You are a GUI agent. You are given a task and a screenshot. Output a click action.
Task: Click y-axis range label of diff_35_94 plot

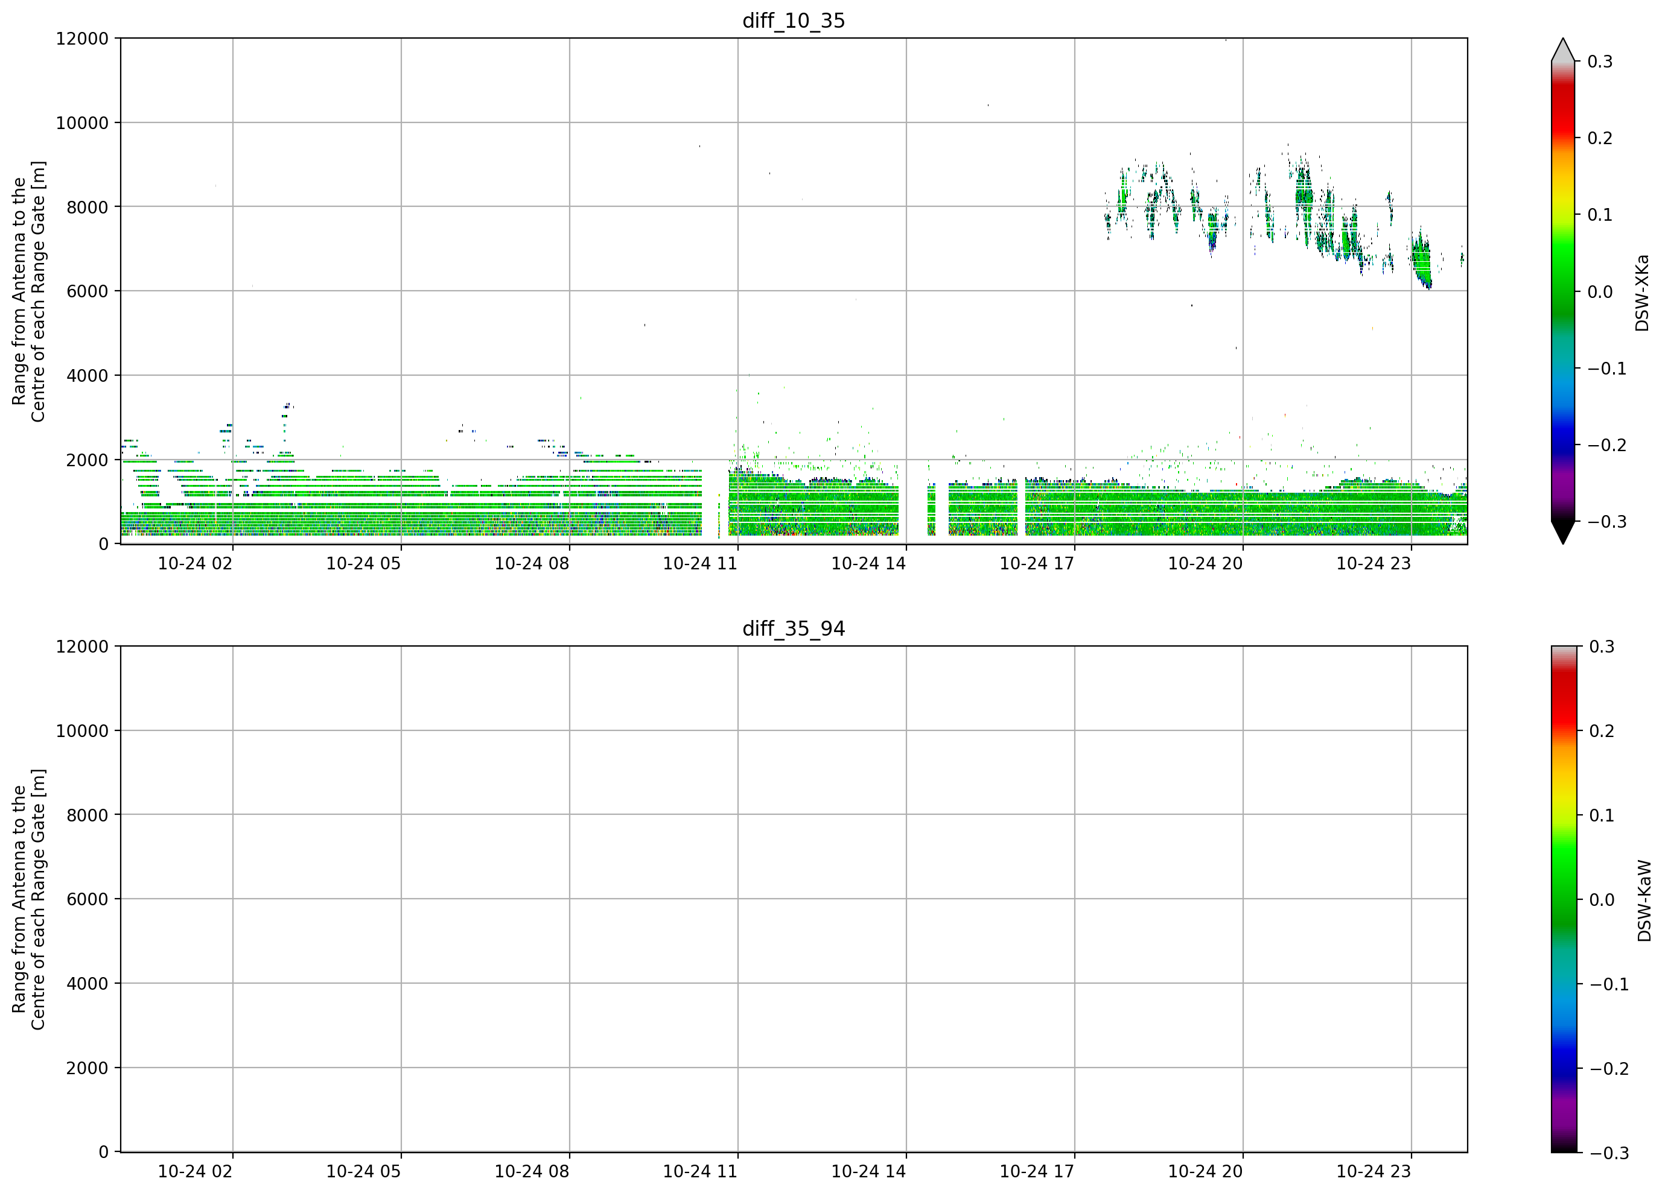click(x=28, y=899)
